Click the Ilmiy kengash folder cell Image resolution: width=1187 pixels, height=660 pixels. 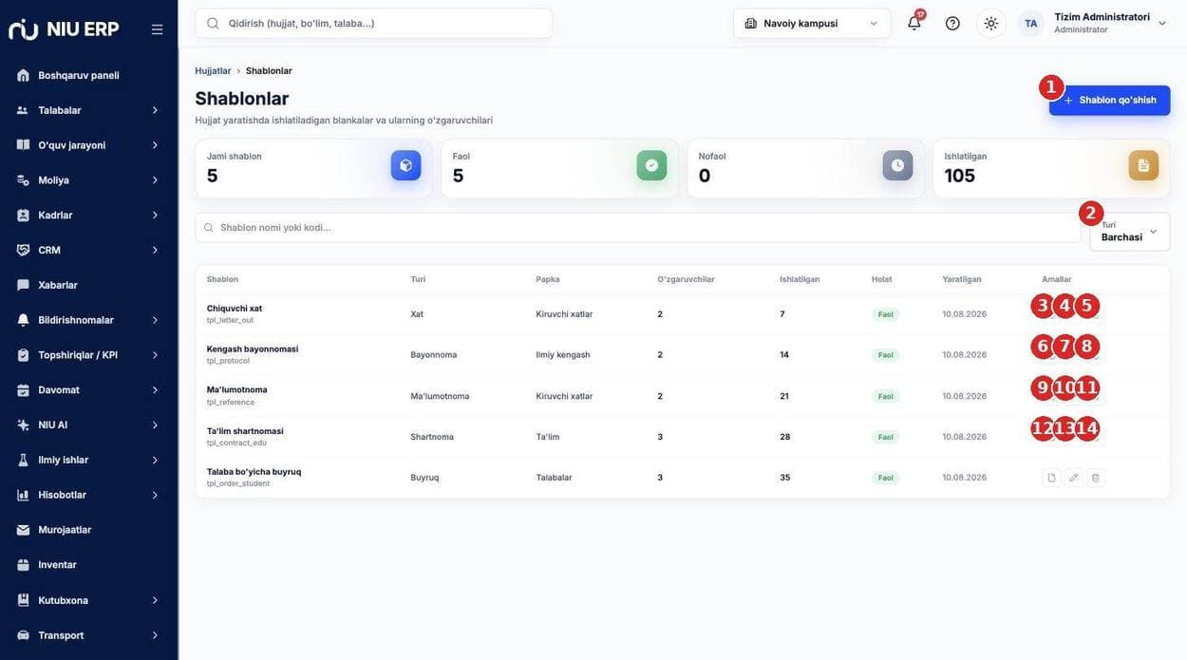coord(563,355)
